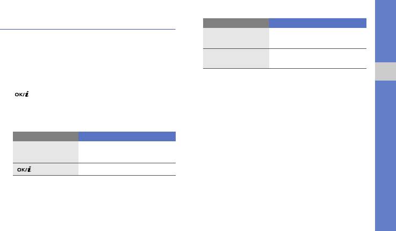Click the first white row cell in the upper table
The image size is (396, 231).
[317, 38]
